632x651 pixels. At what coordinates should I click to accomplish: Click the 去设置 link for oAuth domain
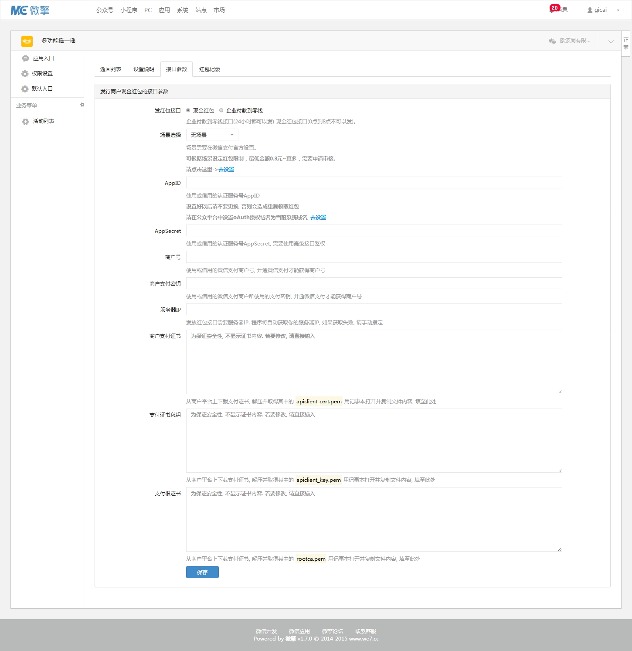[x=318, y=218]
